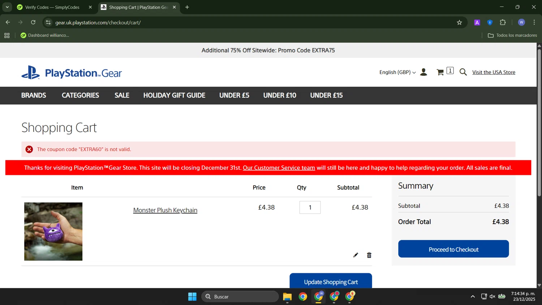
Task: Open a new browser tab
Action: (187, 7)
